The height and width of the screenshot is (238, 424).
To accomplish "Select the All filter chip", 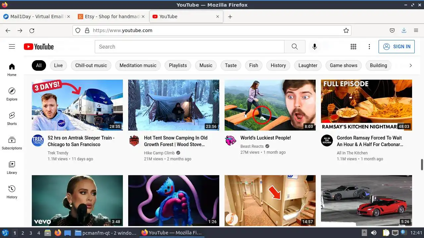I will click(39, 65).
